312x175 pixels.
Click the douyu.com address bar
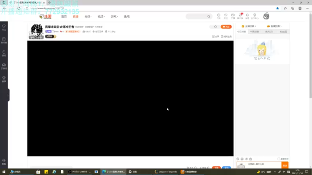pyautogui.click(x=47, y=8)
